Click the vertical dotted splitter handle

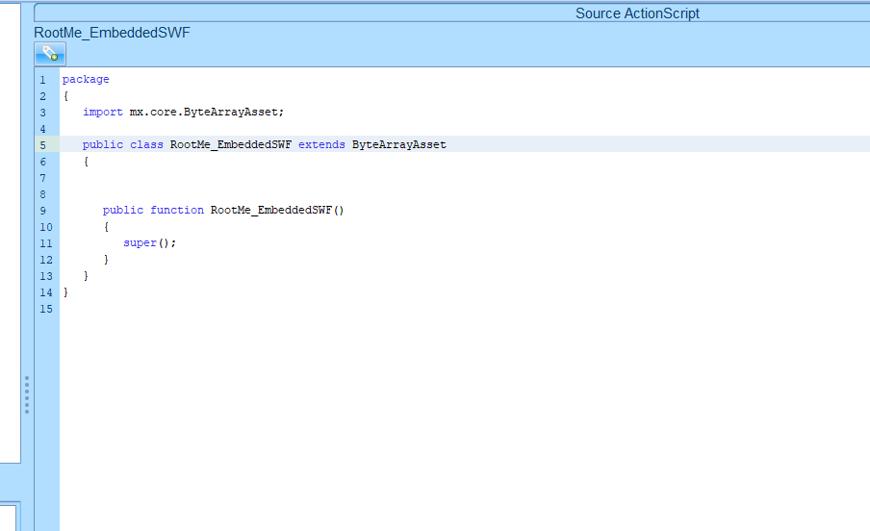(27, 394)
